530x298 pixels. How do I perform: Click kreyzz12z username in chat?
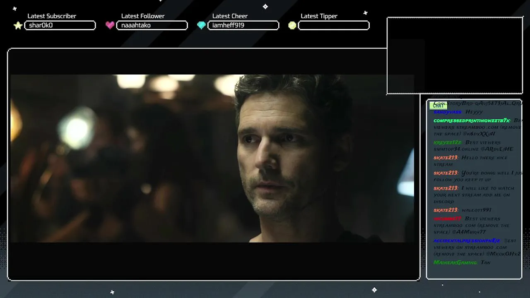pyautogui.click(x=448, y=142)
